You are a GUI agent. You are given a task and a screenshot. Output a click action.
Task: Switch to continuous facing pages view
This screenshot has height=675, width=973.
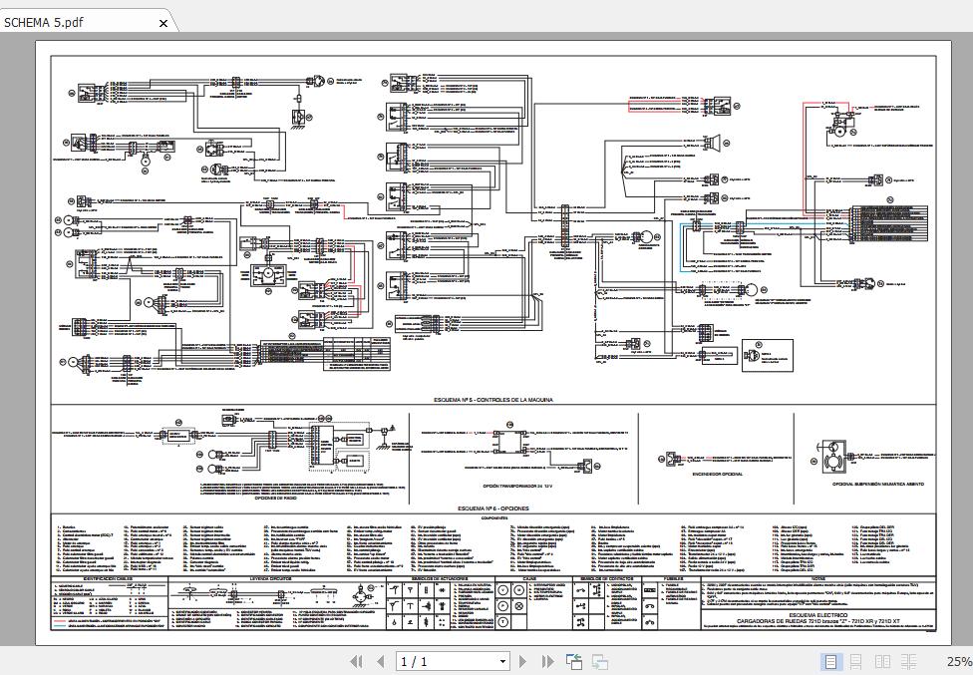pos(908,661)
